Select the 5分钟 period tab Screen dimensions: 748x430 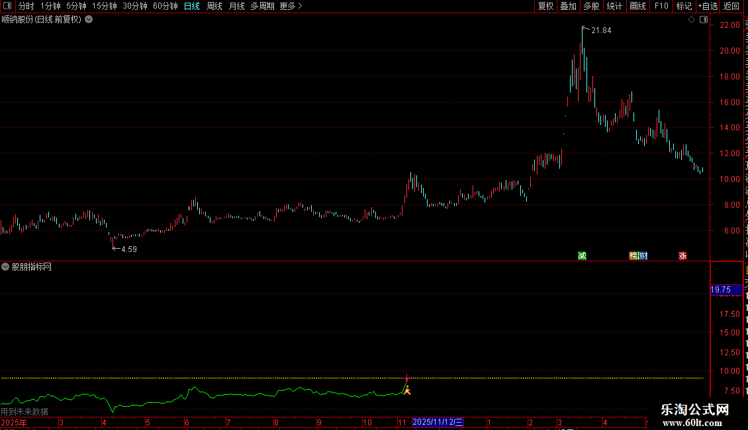coord(76,6)
